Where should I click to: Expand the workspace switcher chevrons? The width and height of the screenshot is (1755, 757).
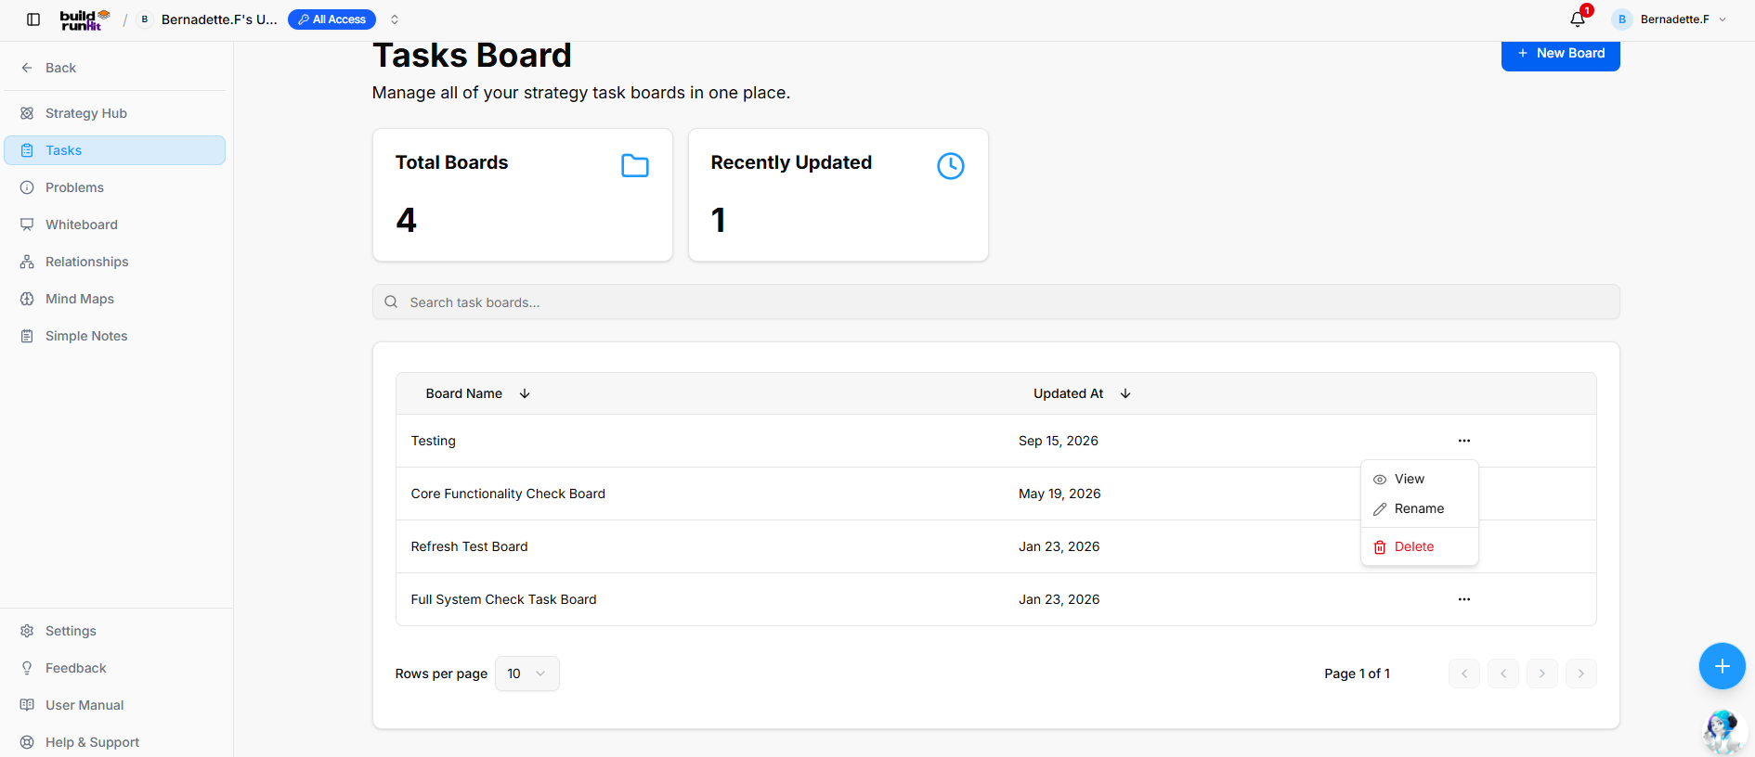point(395,19)
